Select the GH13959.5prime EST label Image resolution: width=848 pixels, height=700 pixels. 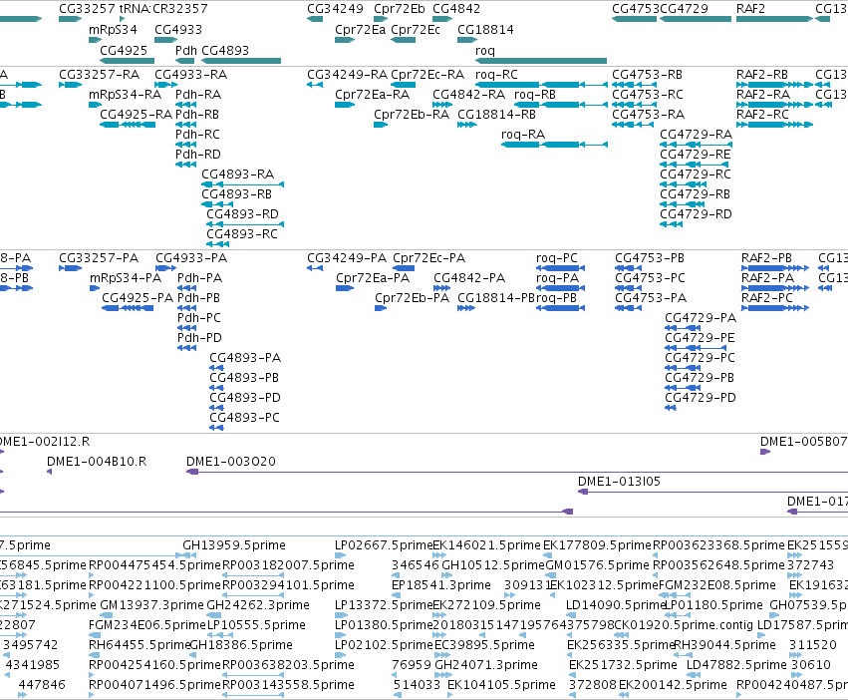[x=234, y=545]
